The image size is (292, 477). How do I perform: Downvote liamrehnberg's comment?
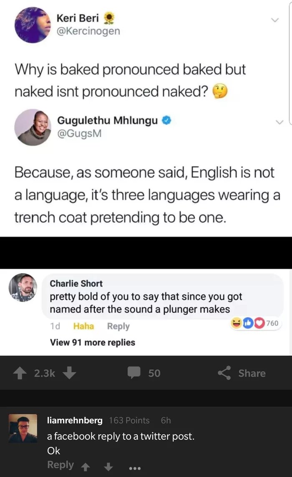coord(108,467)
